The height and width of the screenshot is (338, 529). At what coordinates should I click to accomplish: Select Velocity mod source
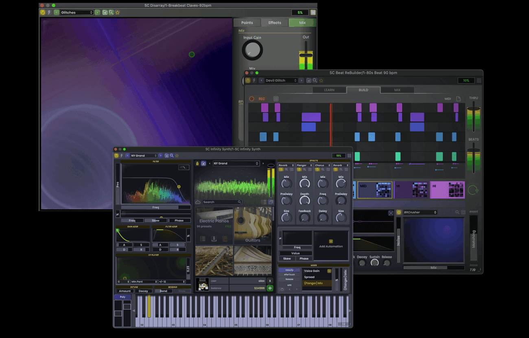(x=289, y=270)
